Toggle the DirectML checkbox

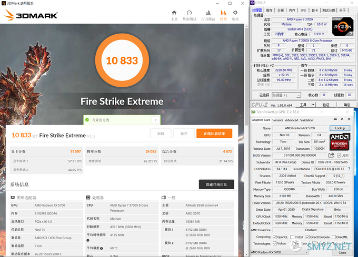pos(334,237)
